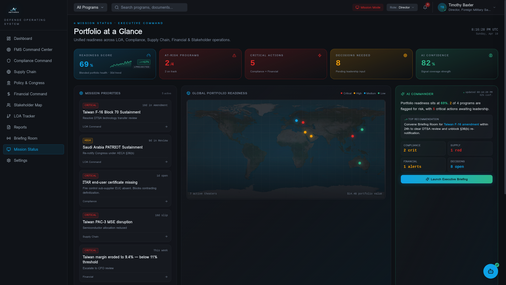Click the Critical legend red dot
Viewport: 506px width, 285px height.
pos(342,93)
